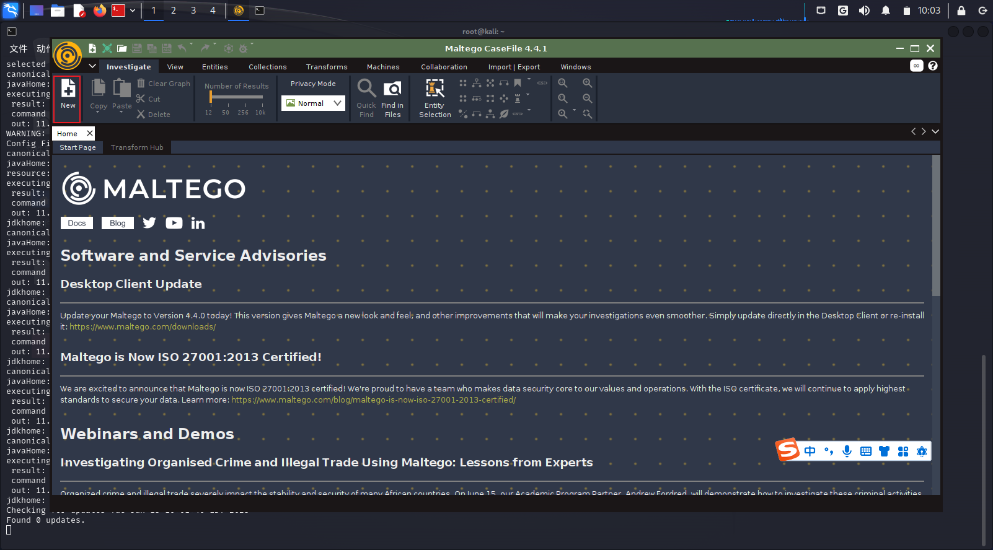
Task: Open Maltego LinkedIn page icon
Action: click(198, 223)
